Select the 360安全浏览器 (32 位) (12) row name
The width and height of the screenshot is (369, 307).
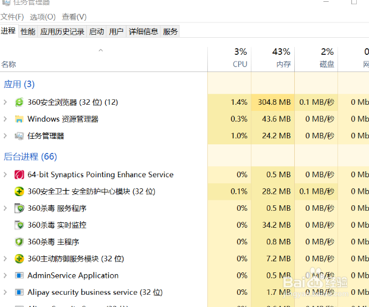tap(73, 102)
